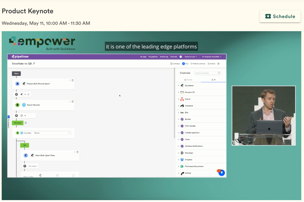Click the Bucket channel icon
The height and width of the screenshot is (202, 304).
(x=182, y=119)
